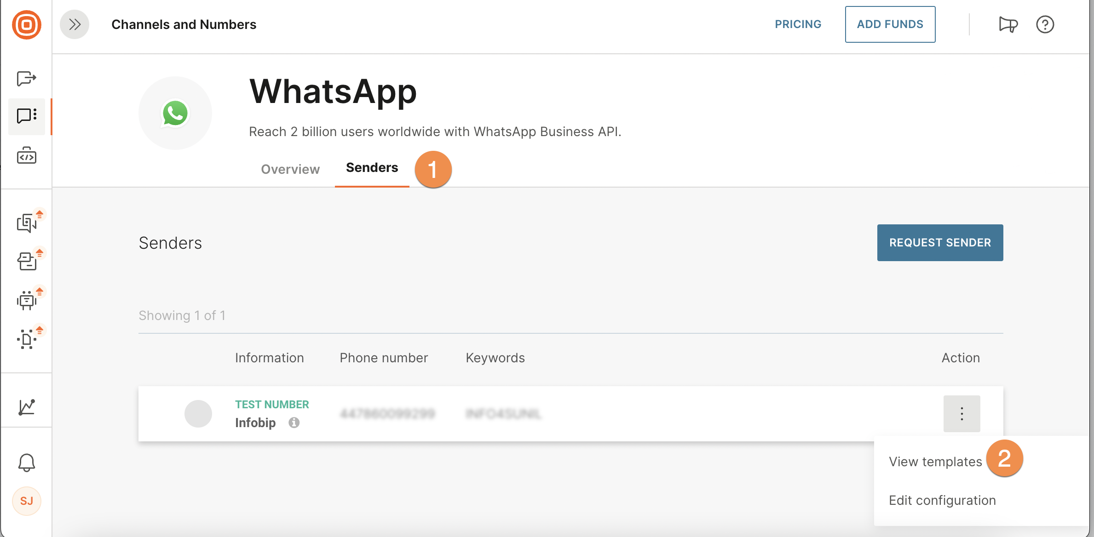Image resolution: width=1094 pixels, height=537 pixels.
Task: Choose Edit configuration from the menu
Action: pyautogui.click(x=942, y=500)
